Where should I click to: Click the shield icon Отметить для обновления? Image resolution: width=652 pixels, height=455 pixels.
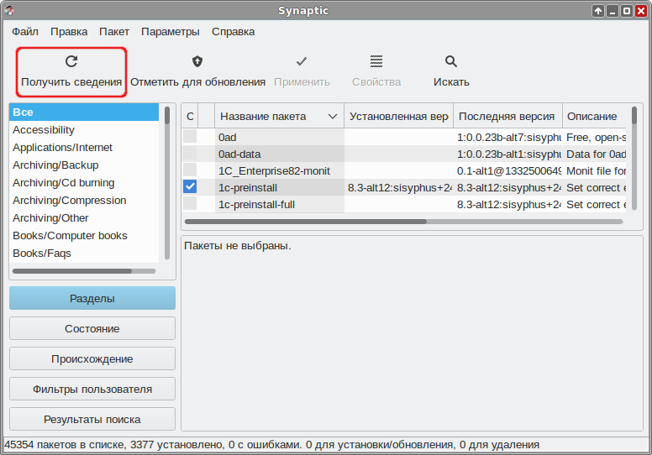point(197,61)
